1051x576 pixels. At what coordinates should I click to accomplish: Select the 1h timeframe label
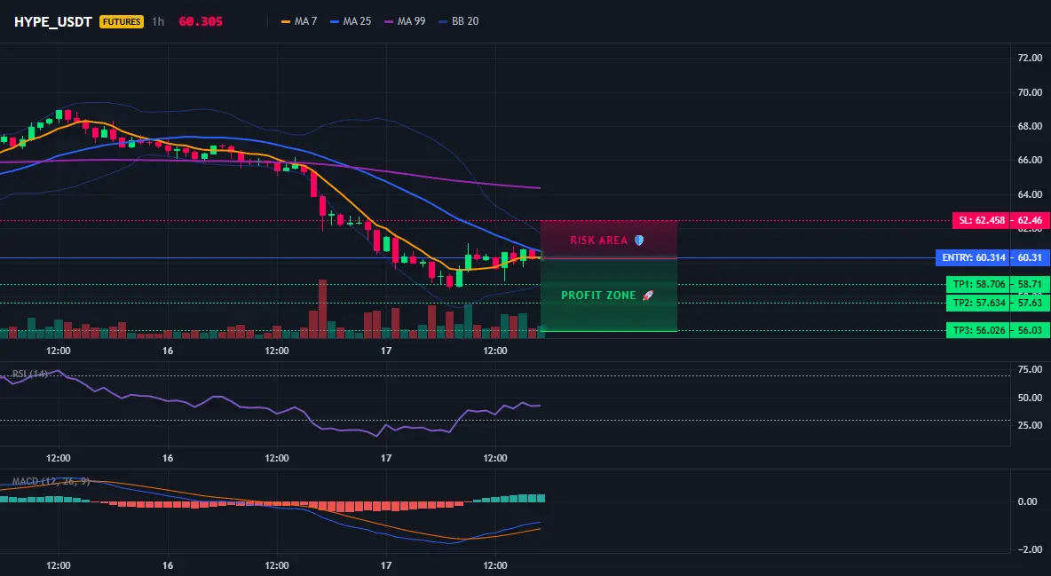(157, 21)
